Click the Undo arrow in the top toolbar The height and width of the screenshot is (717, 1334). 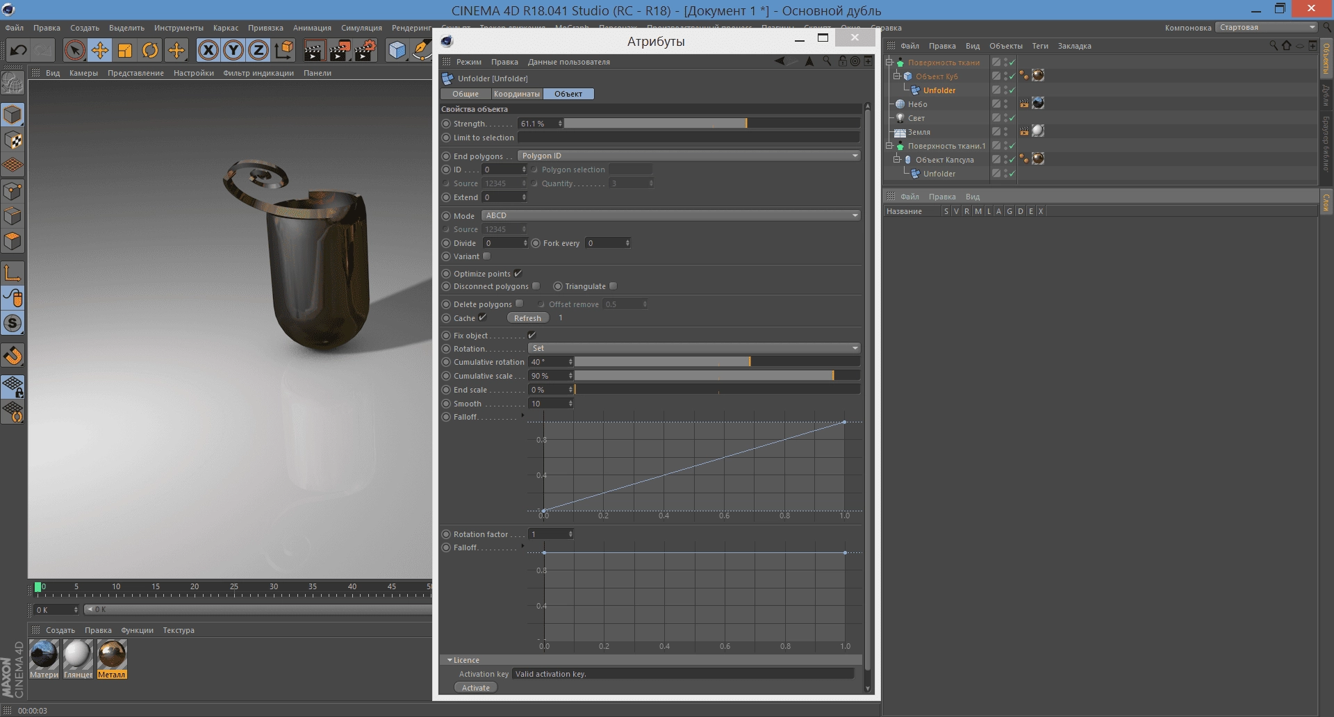pos(19,50)
